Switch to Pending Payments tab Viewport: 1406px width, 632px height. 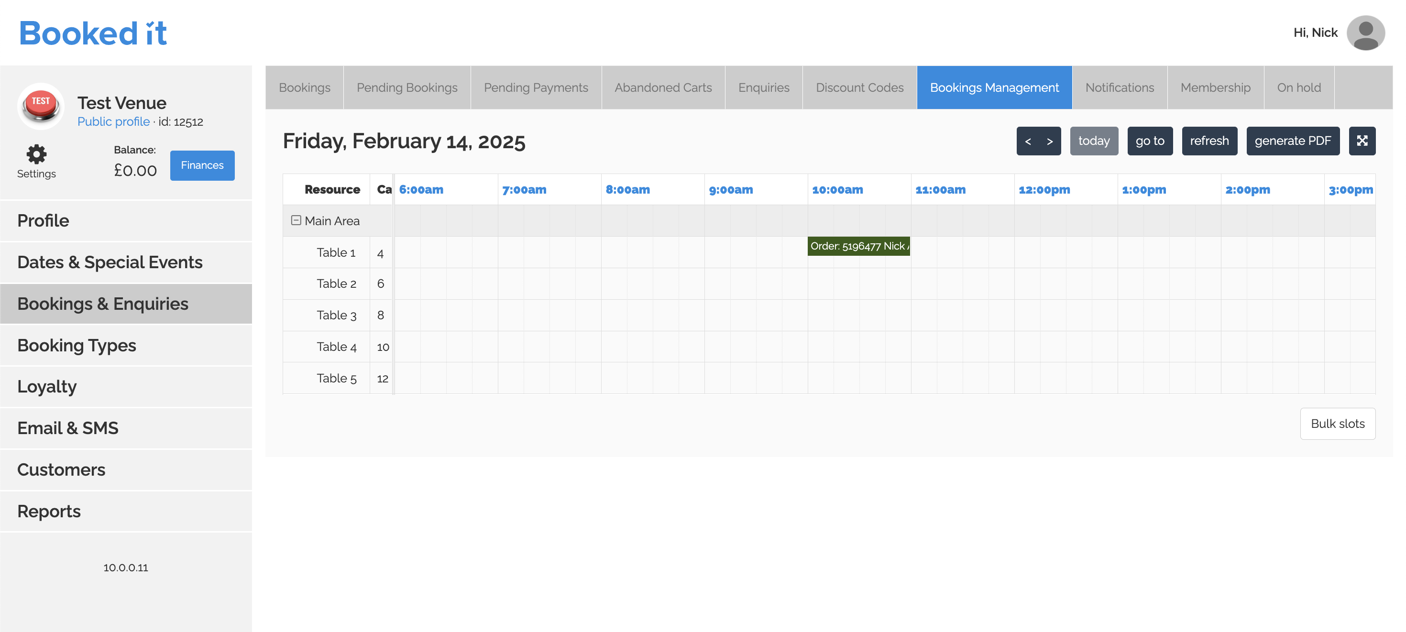click(x=536, y=88)
